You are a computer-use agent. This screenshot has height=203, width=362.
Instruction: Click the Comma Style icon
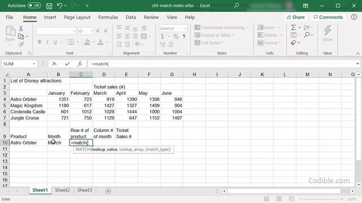coord(184,36)
